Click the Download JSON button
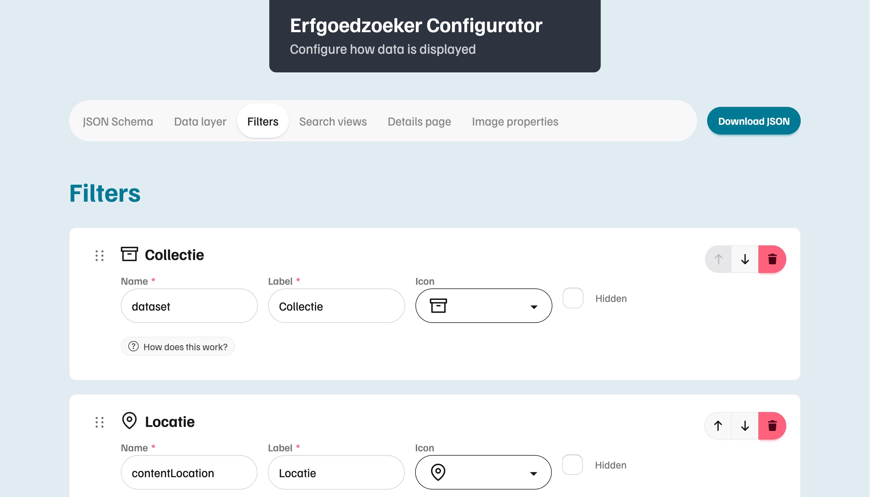 754,121
